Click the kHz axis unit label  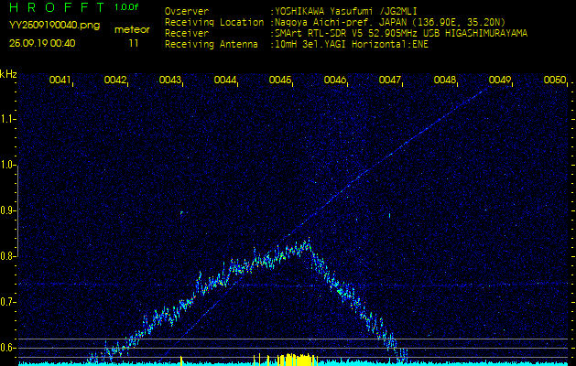8,74
